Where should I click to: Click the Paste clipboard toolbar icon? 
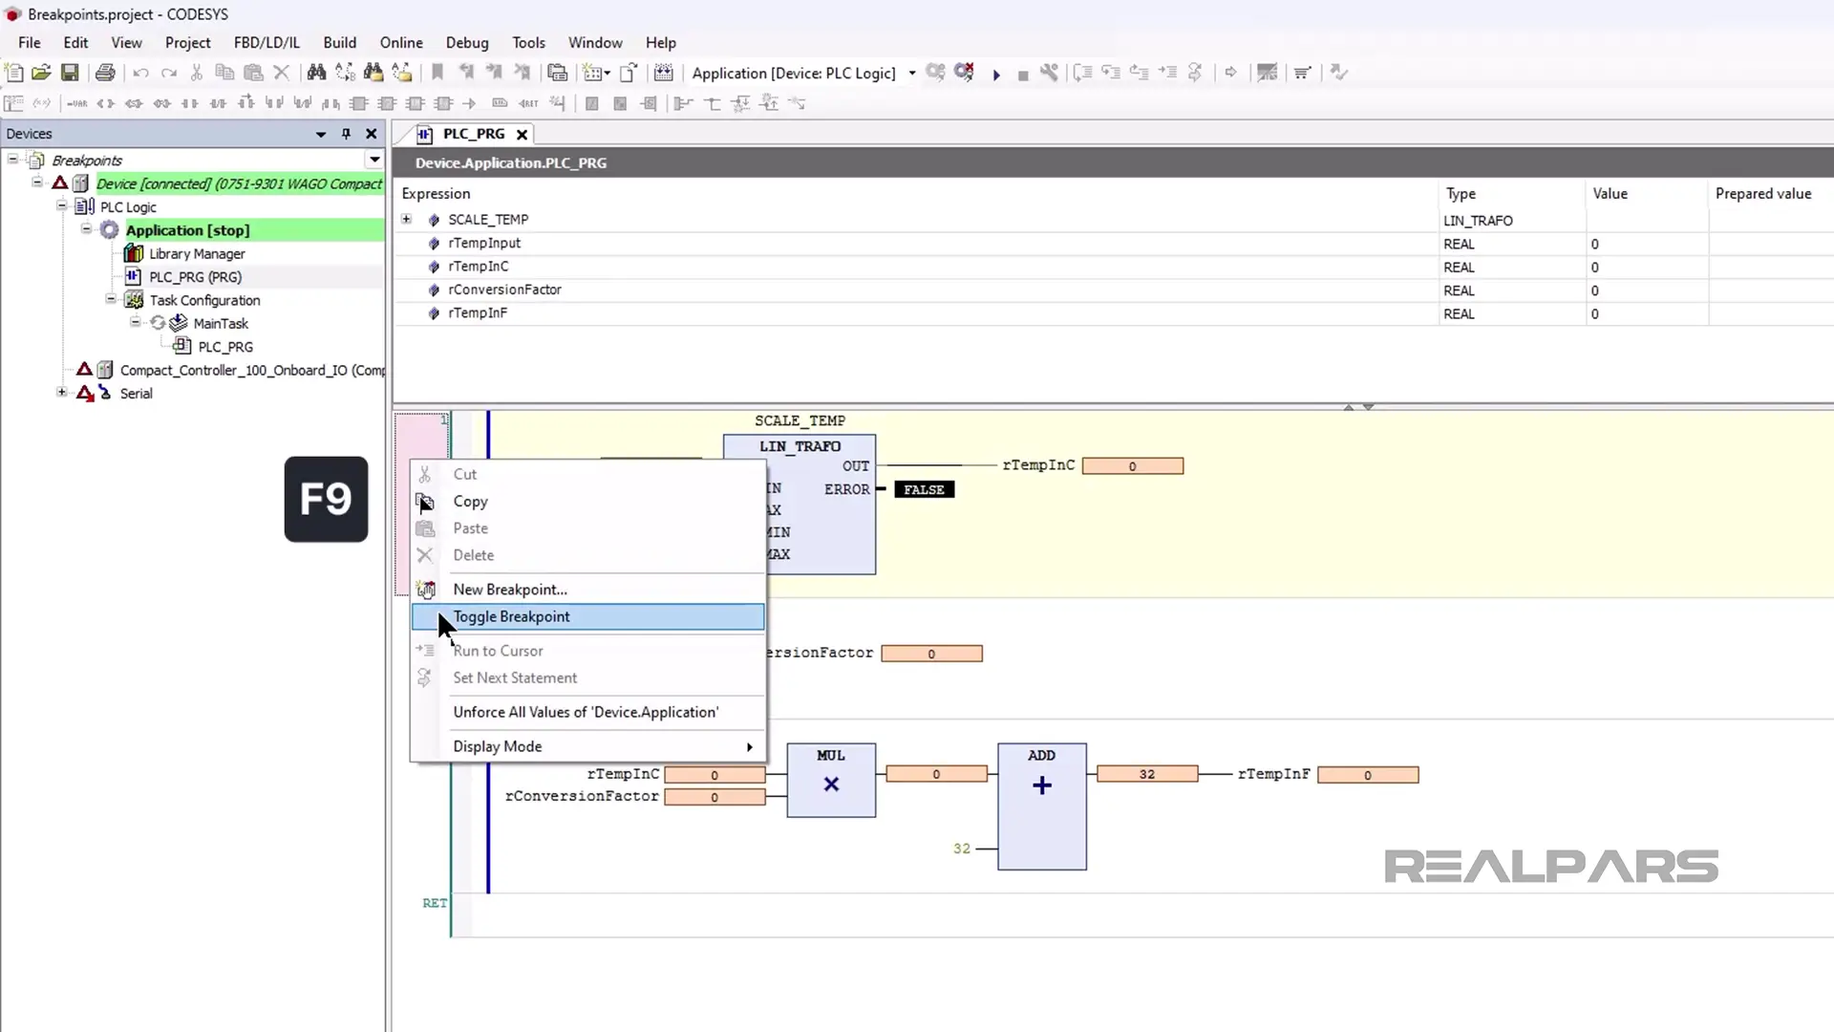point(253,73)
